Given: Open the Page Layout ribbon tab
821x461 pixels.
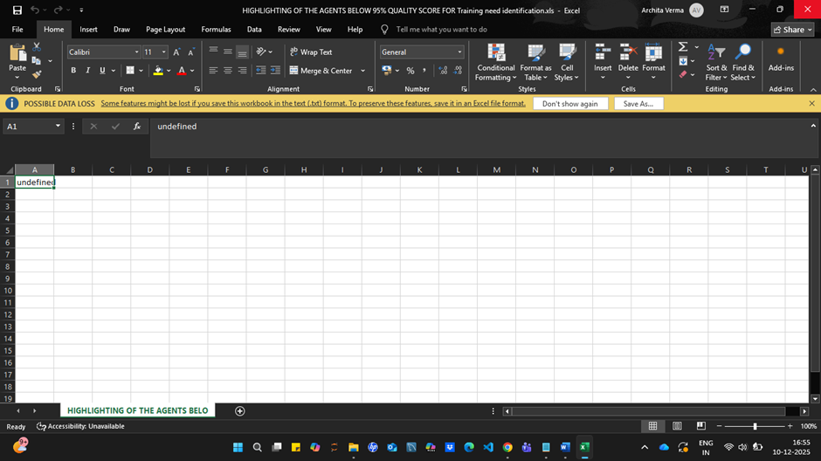Looking at the screenshot, I should click(x=165, y=30).
